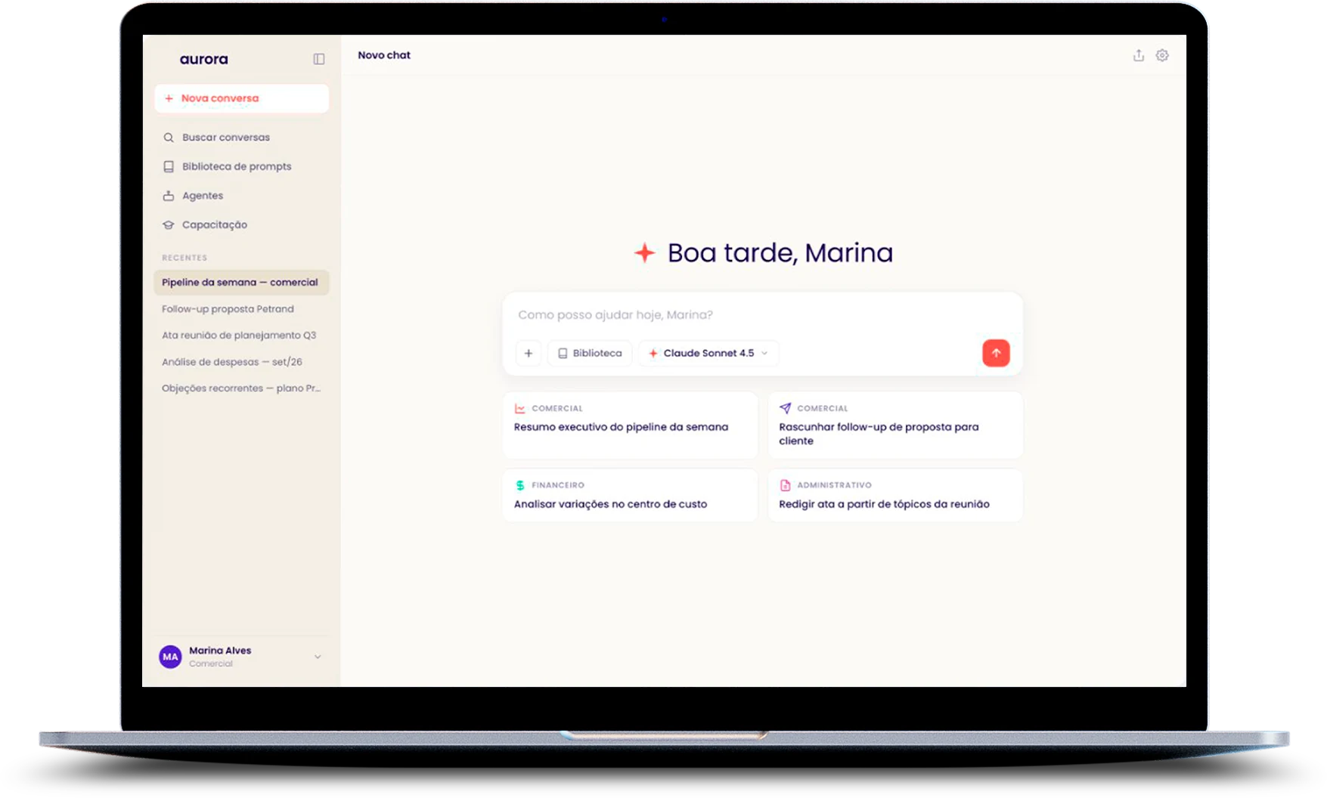Click the book icon beside Biblioteca de prompts

click(x=169, y=166)
